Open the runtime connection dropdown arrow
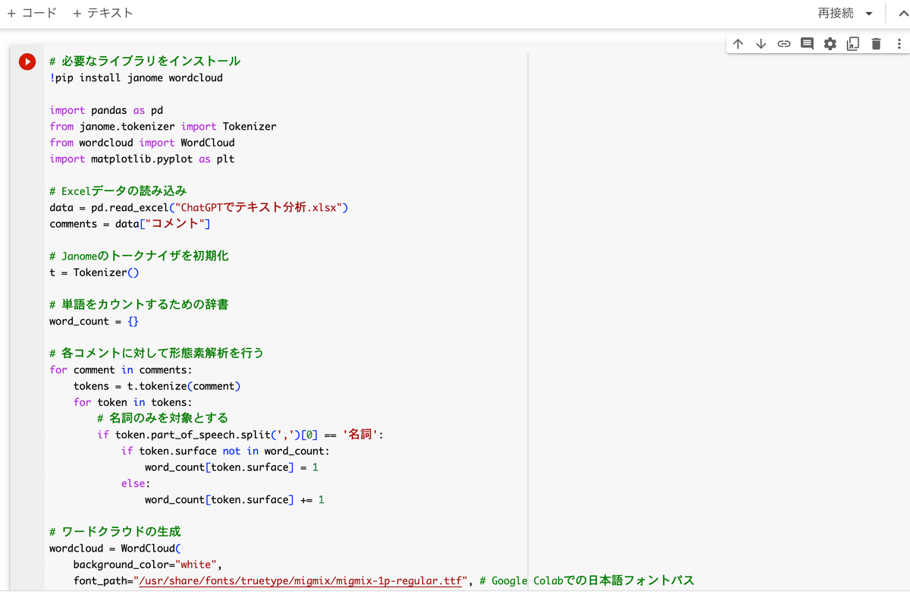910x594 pixels. point(869,14)
